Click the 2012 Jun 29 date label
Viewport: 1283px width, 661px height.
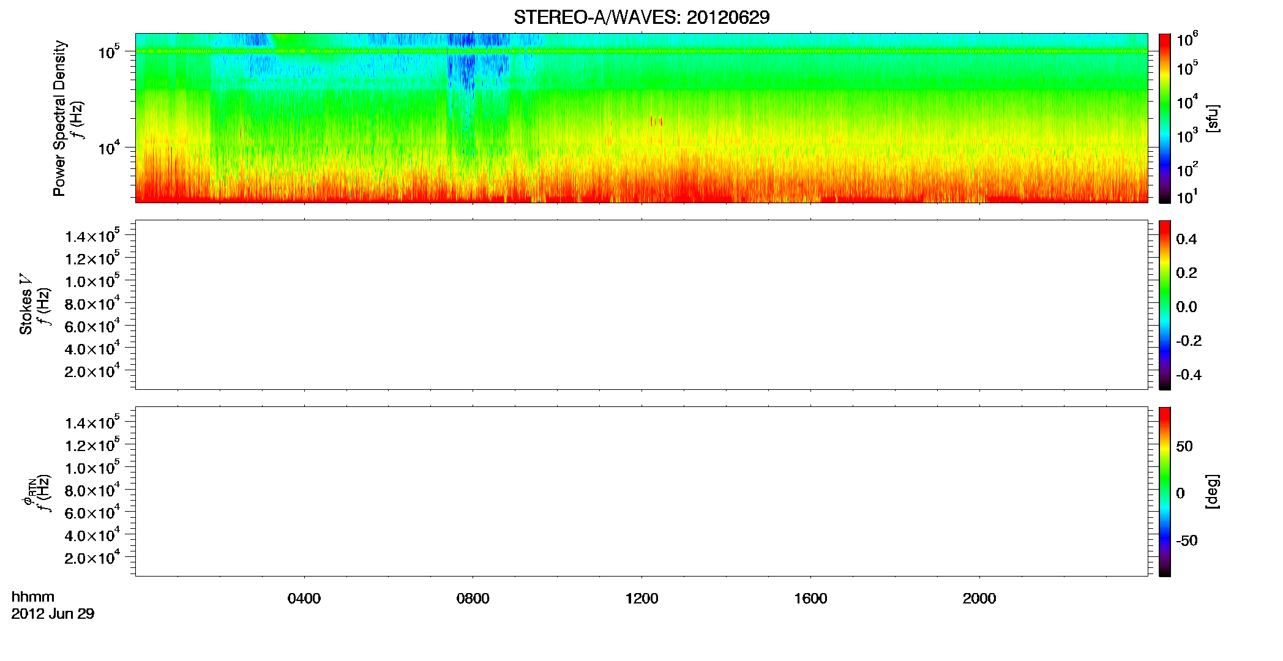tap(53, 613)
